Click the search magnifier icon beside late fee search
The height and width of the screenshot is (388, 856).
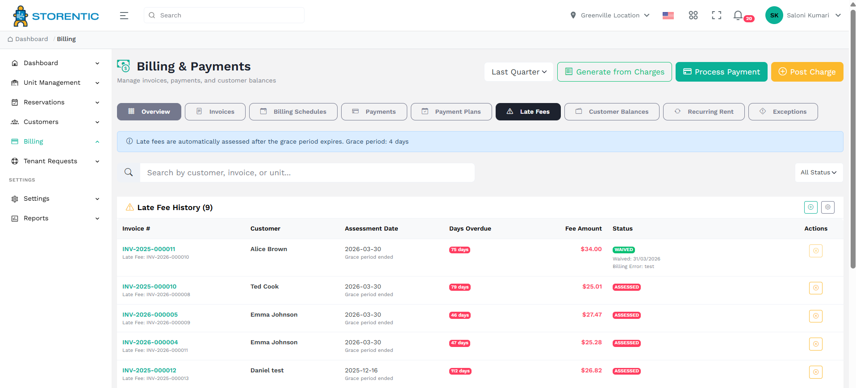coord(129,173)
